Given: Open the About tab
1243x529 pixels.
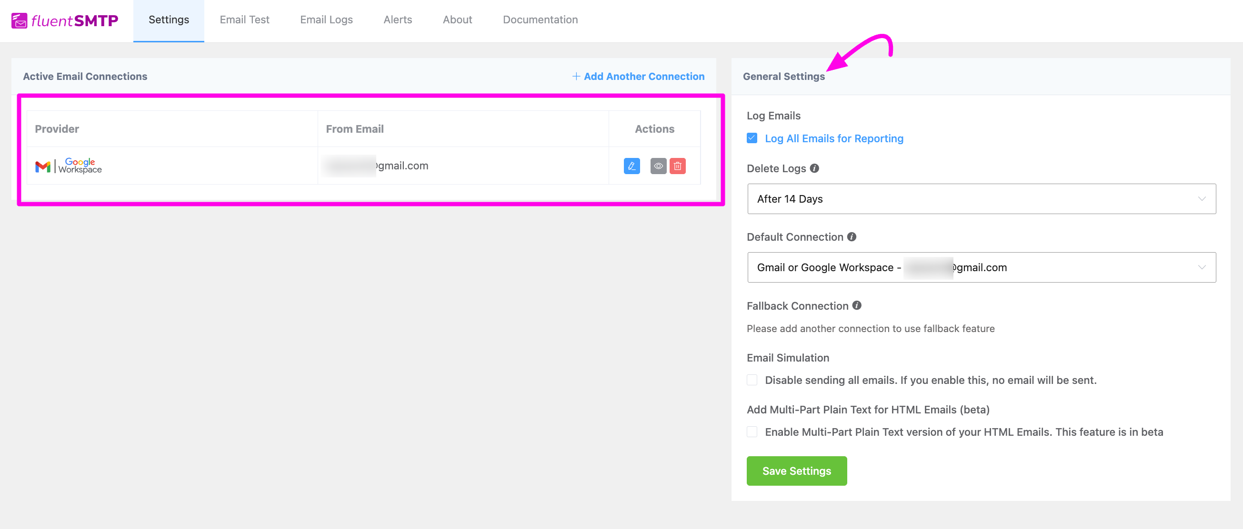Looking at the screenshot, I should tap(458, 20).
